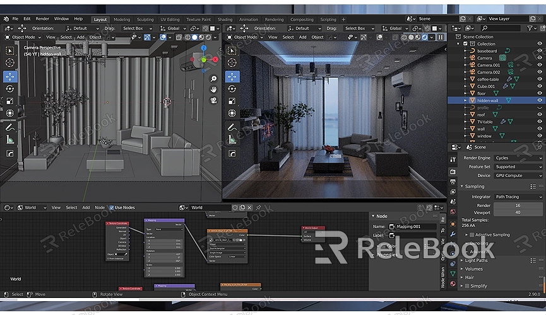Screen dimensions: 546x315
Task: Click the Select Box tool in left viewport
Action: point(9,51)
